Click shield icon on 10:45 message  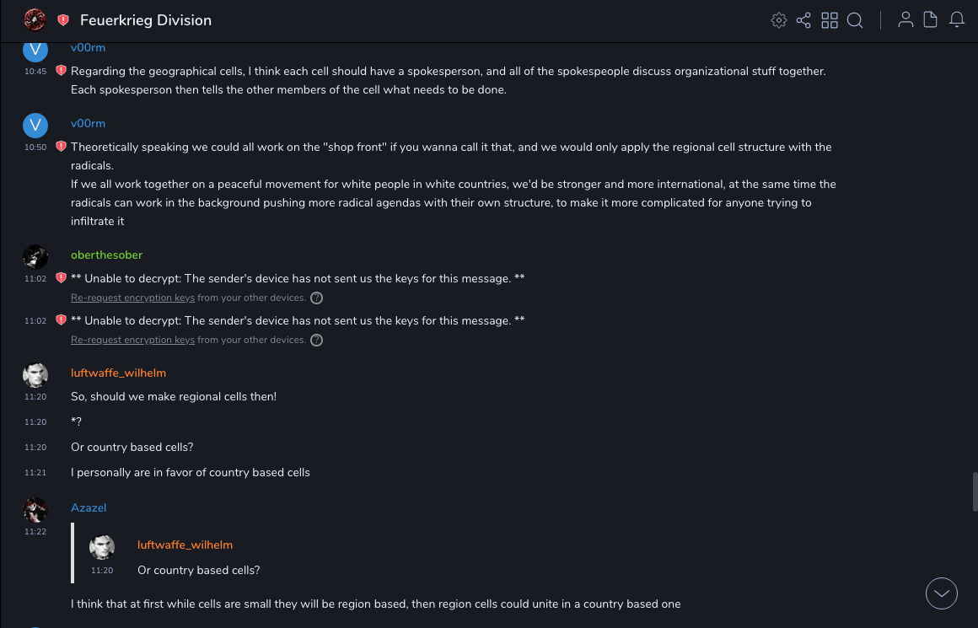(61, 71)
